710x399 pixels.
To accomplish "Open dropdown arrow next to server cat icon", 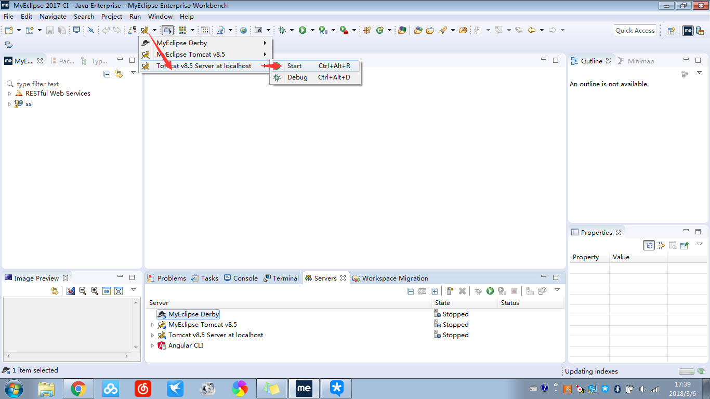I will (x=154, y=31).
